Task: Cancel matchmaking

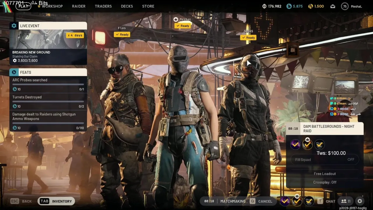Action: tap(265, 201)
